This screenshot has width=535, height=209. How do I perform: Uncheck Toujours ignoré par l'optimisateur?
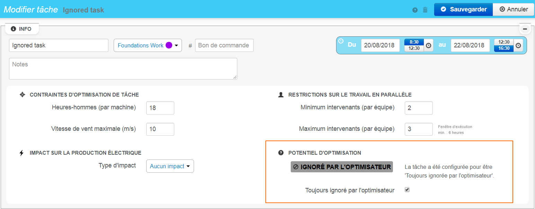407,190
